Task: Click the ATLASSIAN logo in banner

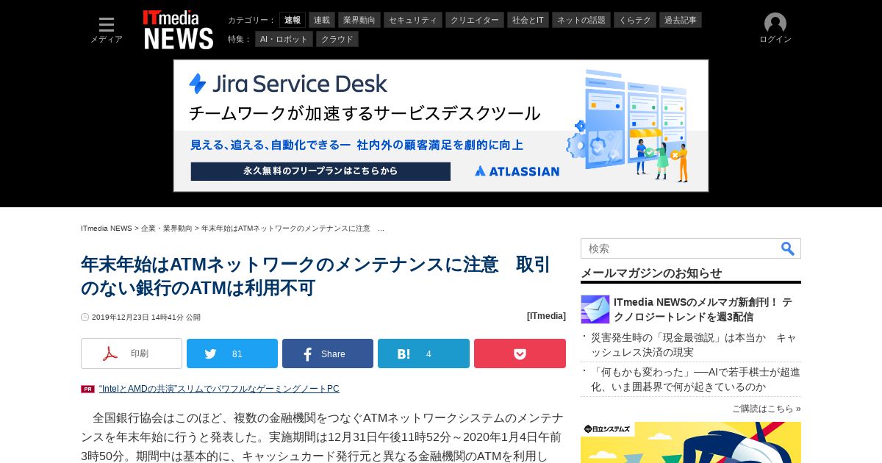Action: 517,171
